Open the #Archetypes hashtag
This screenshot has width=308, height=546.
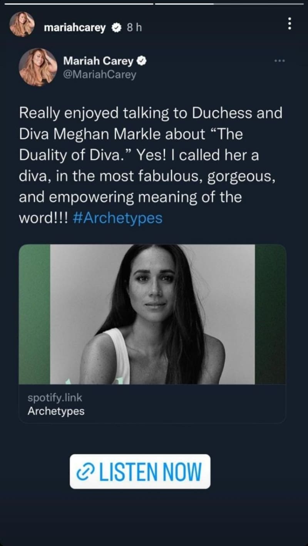click(x=117, y=218)
